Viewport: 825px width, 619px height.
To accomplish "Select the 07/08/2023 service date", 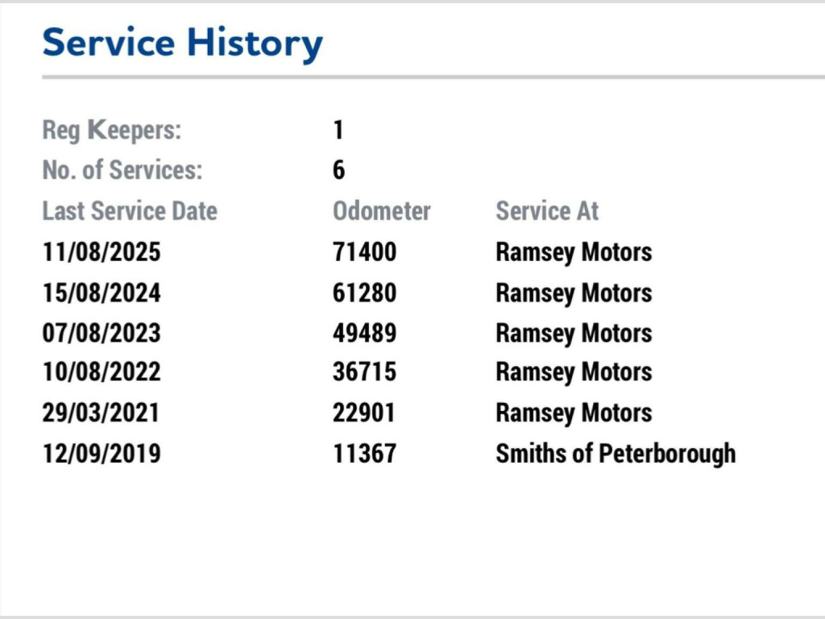I will (x=102, y=333).
